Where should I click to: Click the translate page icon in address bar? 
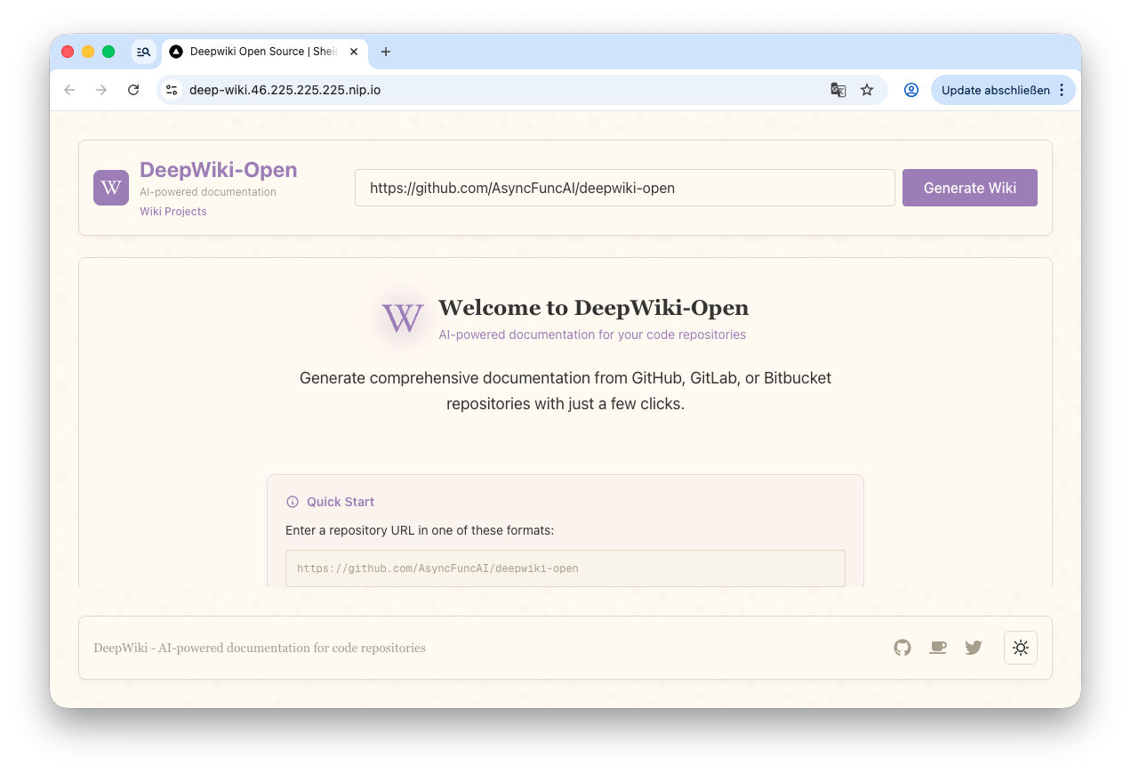[838, 90]
